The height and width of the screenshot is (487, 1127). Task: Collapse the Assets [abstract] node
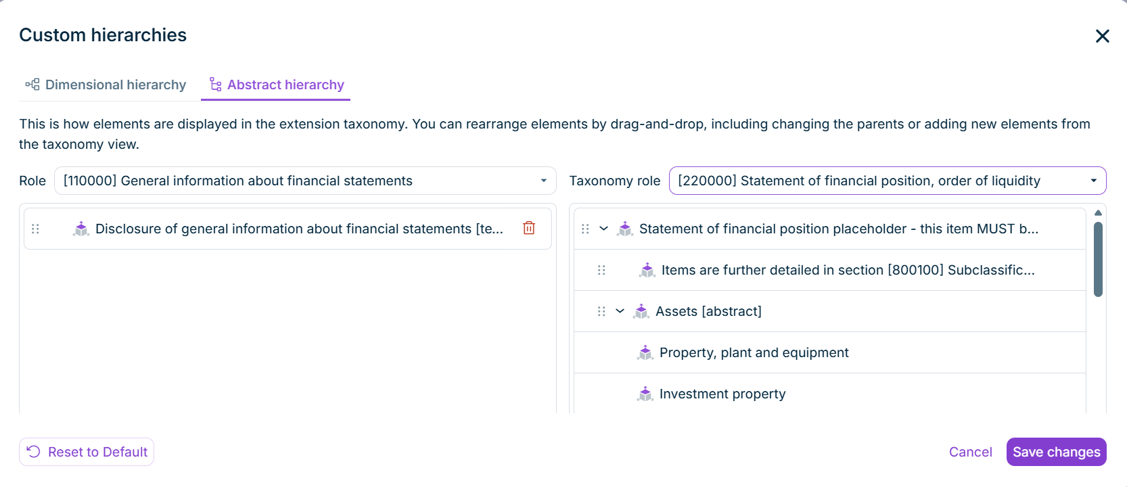[x=620, y=311]
